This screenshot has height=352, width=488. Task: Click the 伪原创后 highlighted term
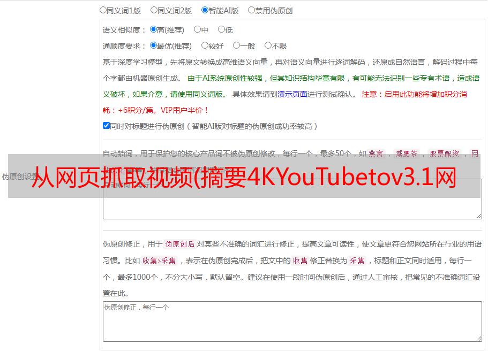point(180,244)
